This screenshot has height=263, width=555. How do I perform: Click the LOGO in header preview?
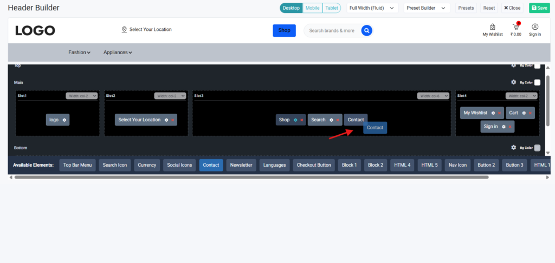pos(35,31)
